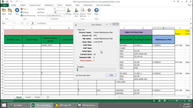Click Show in SAP GUI icon

click(83, 12)
